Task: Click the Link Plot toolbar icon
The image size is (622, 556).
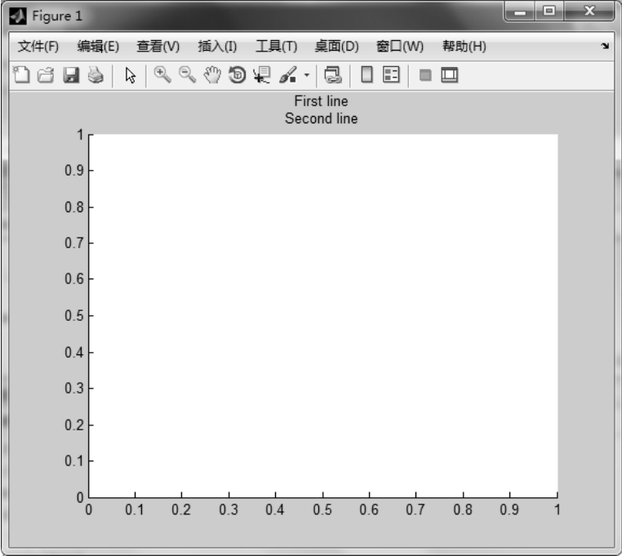Action: (332, 75)
